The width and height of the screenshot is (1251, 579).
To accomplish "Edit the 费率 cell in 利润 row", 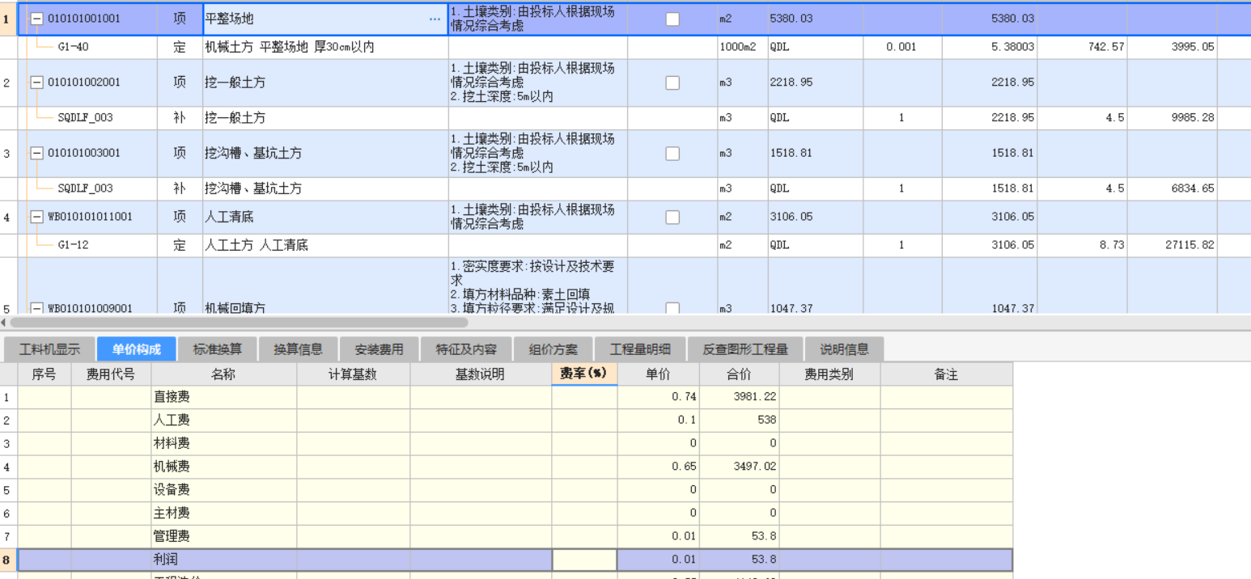I will click(x=584, y=560).
